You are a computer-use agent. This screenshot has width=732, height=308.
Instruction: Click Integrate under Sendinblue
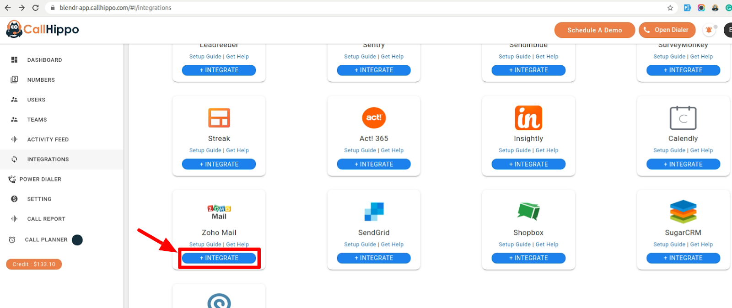528,70
